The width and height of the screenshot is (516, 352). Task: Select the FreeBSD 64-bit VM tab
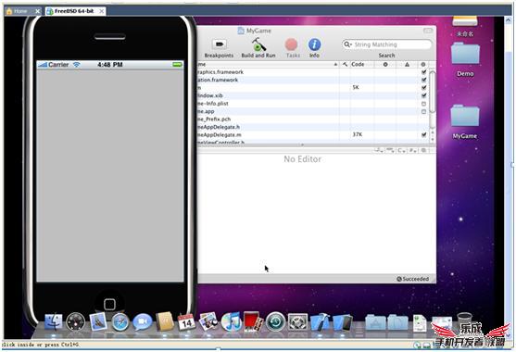[x=75, y=11]
